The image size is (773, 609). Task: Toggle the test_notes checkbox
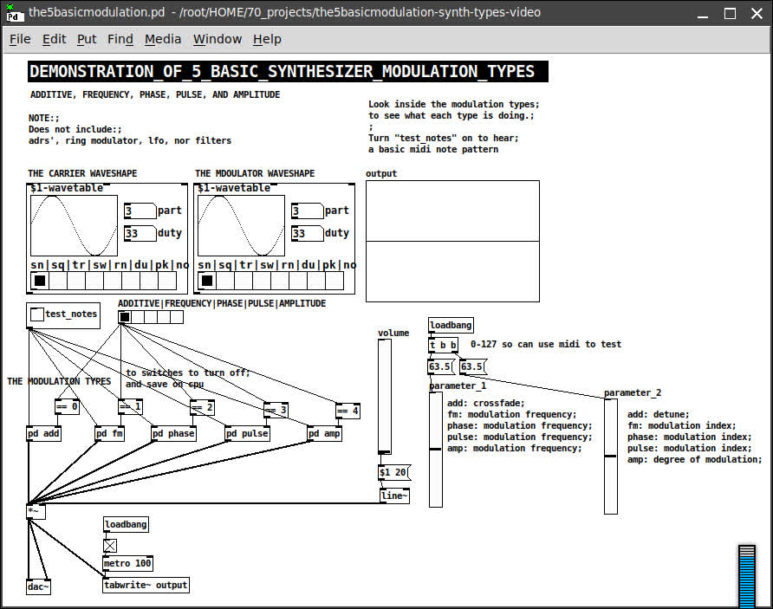37,314
